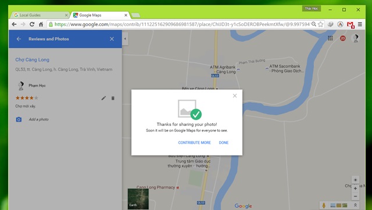The height and width of the screenshot is (210, 372).
Task: Go to the browser Home page
Action: point(41,24)
